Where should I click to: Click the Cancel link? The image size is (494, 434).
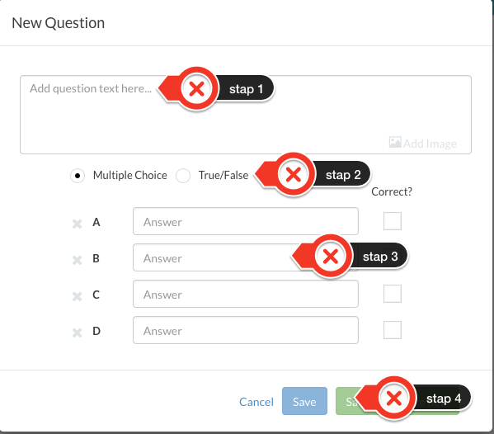coord(256,402)
